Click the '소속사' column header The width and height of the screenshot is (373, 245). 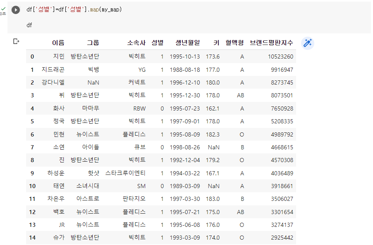pyautogui.click(x=136, y=43)
